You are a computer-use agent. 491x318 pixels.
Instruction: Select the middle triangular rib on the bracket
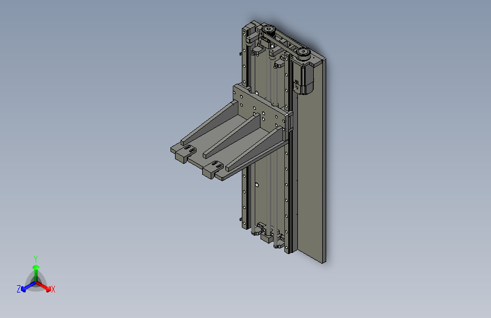[x=233, y=136]
